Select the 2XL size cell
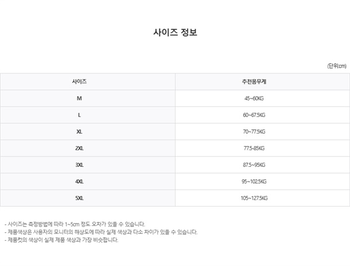The image size is (350, 266). (80, 148)
